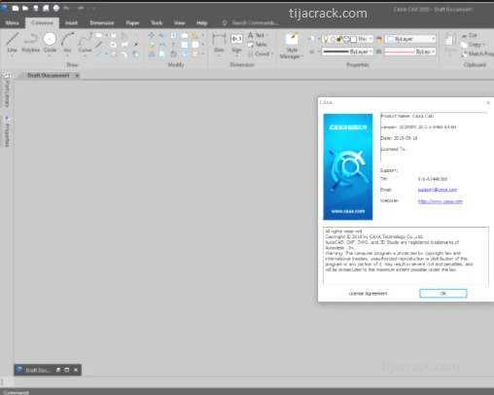The height and width of the screenshot is (395, 494).
Task: Open the support email link
Action: [438, 190]
